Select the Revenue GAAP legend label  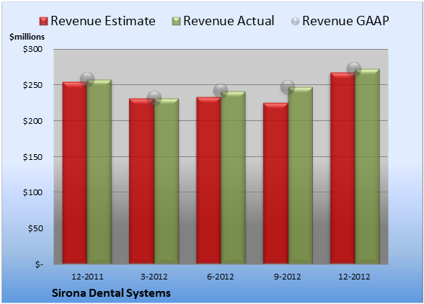pos(345,21)
